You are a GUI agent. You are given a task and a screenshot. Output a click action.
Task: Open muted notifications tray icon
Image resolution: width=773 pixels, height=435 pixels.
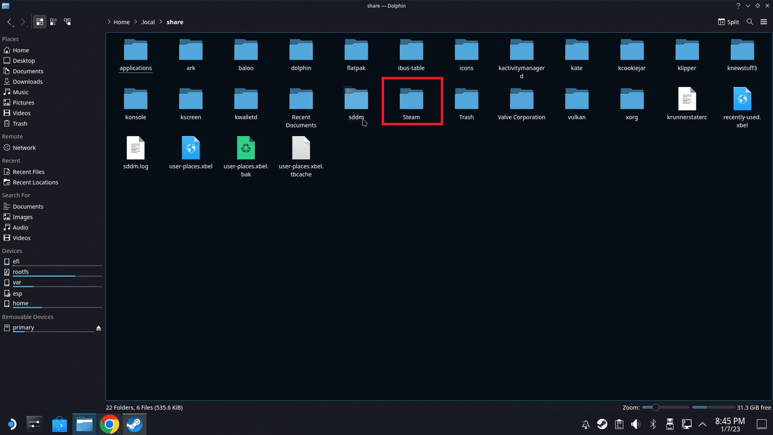coord(586,424)
